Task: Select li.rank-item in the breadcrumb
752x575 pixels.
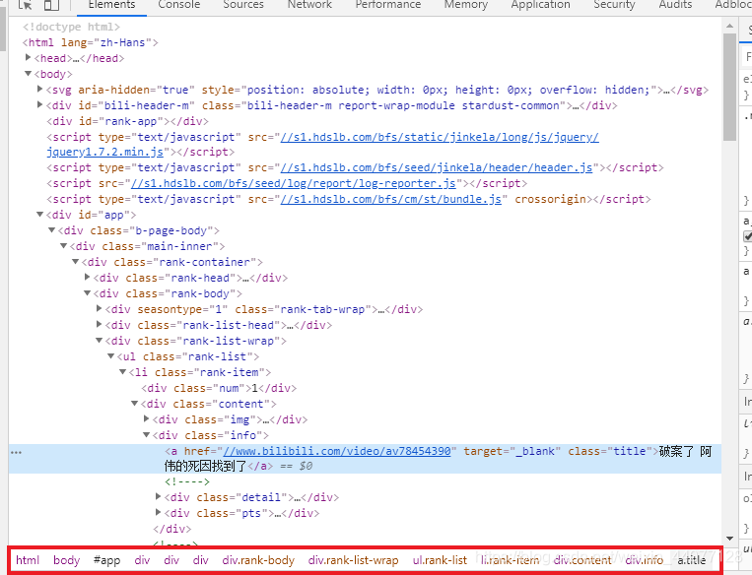Action: click(x=510, y=560)
